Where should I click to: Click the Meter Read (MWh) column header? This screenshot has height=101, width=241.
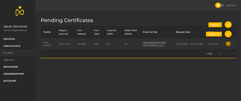click(130, 32)
